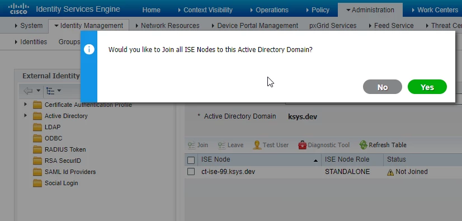Expand the System submenu
This screenshot has width=462, height=221.
[29, 26]
